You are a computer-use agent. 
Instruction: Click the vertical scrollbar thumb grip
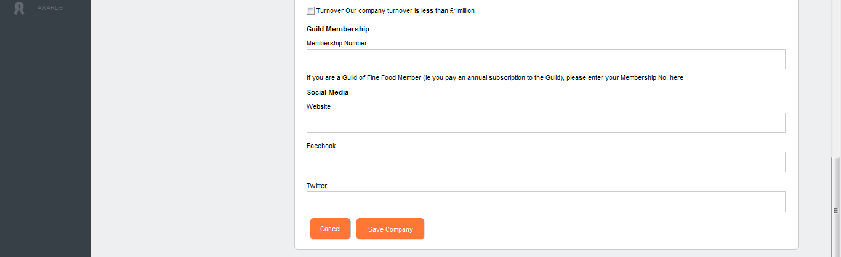click(x=835, y=210)
